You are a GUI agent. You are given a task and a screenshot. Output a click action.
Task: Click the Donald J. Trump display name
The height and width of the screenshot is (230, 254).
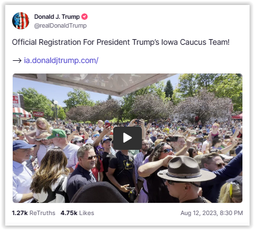coord(57,17)
